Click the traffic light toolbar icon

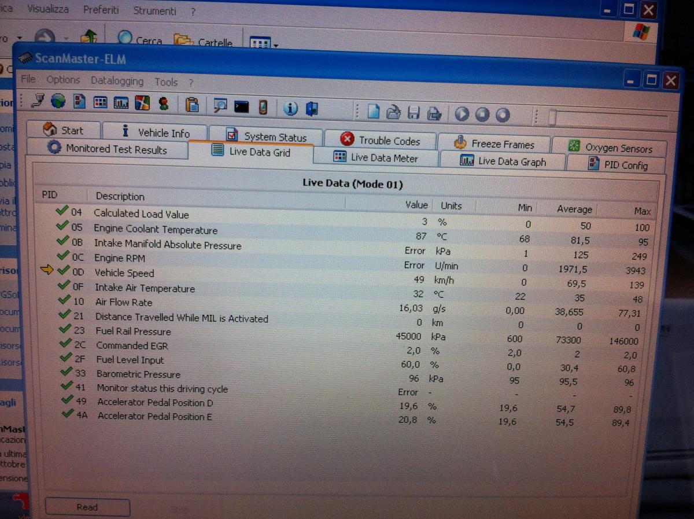point(163,104)
